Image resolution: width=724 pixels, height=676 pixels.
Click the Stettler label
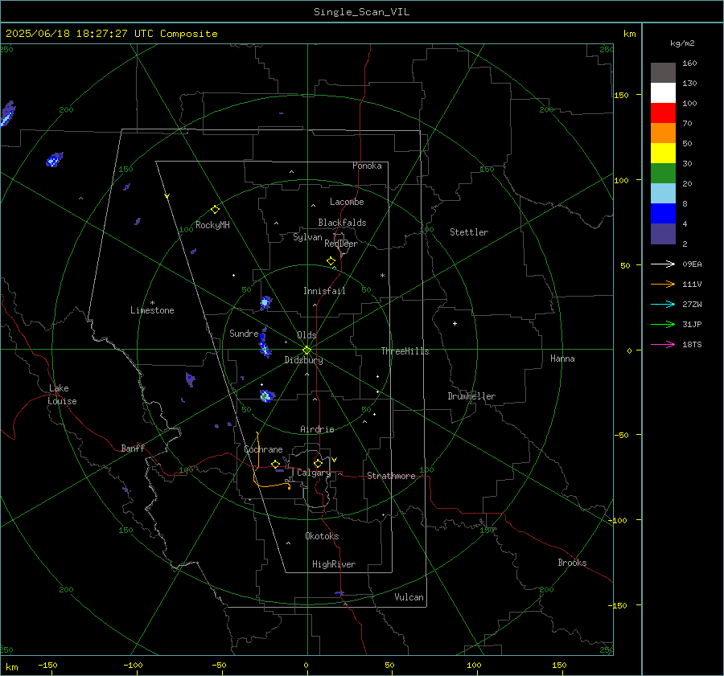pos(469,232)
